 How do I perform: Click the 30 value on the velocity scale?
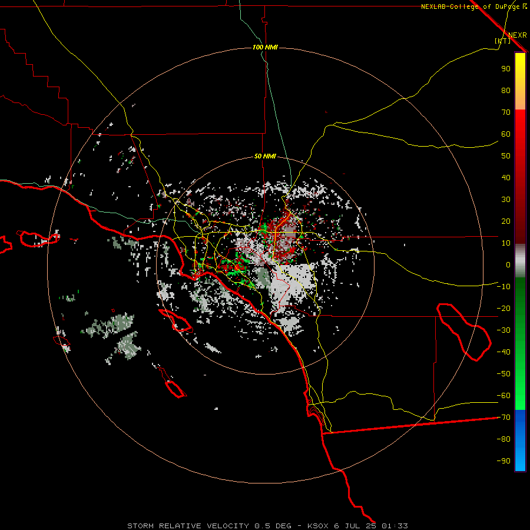pos(506,200)
